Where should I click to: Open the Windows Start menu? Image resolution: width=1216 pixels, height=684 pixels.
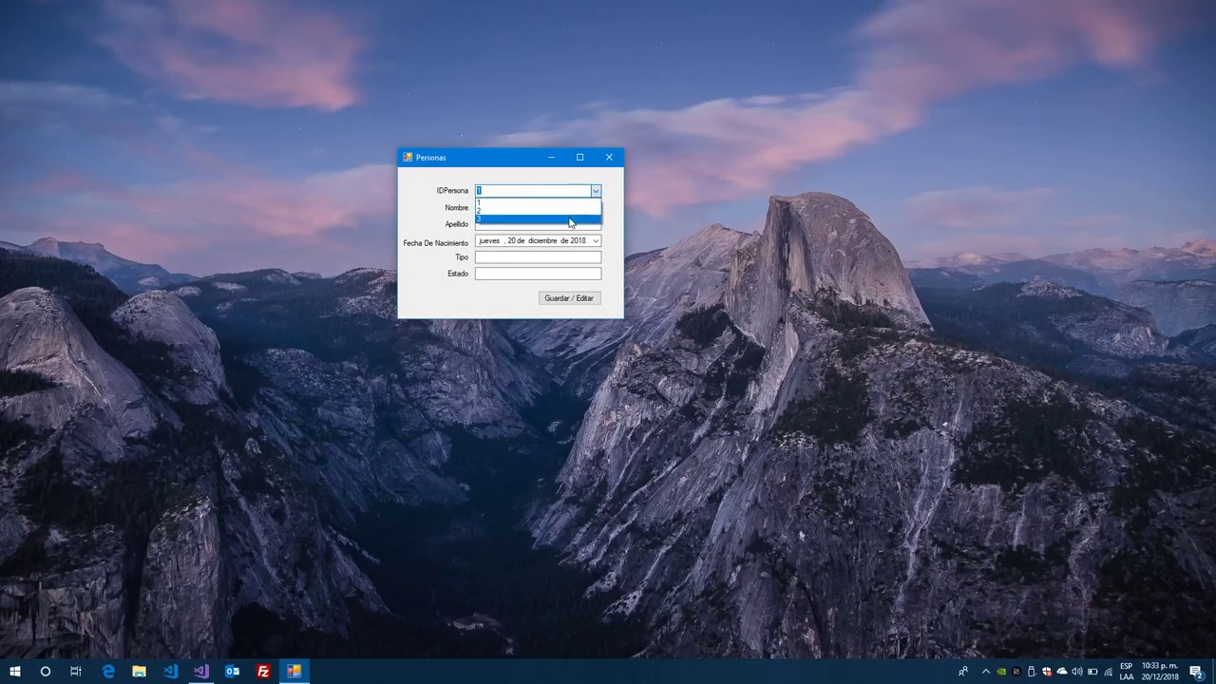click(x=14, y=672)
